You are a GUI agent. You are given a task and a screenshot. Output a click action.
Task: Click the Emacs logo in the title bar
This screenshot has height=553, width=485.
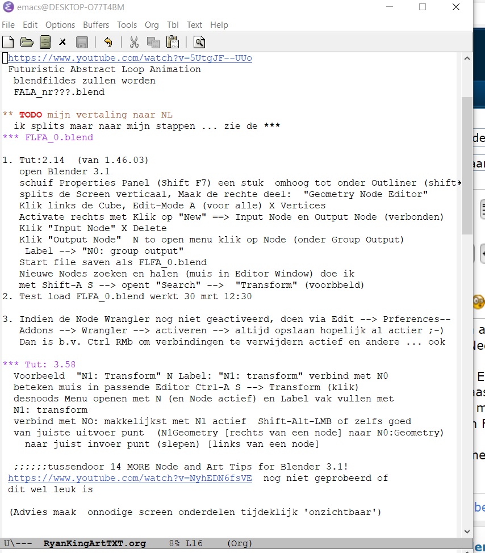pos(9,7)
